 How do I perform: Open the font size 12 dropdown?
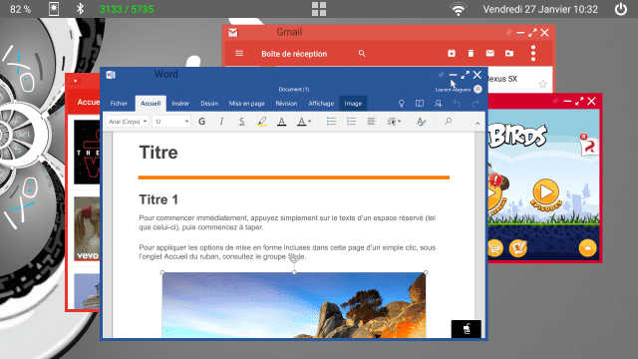(x=171, y=122)
